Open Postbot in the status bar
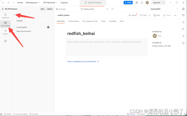The image size is (187, 116). [131, 114]
